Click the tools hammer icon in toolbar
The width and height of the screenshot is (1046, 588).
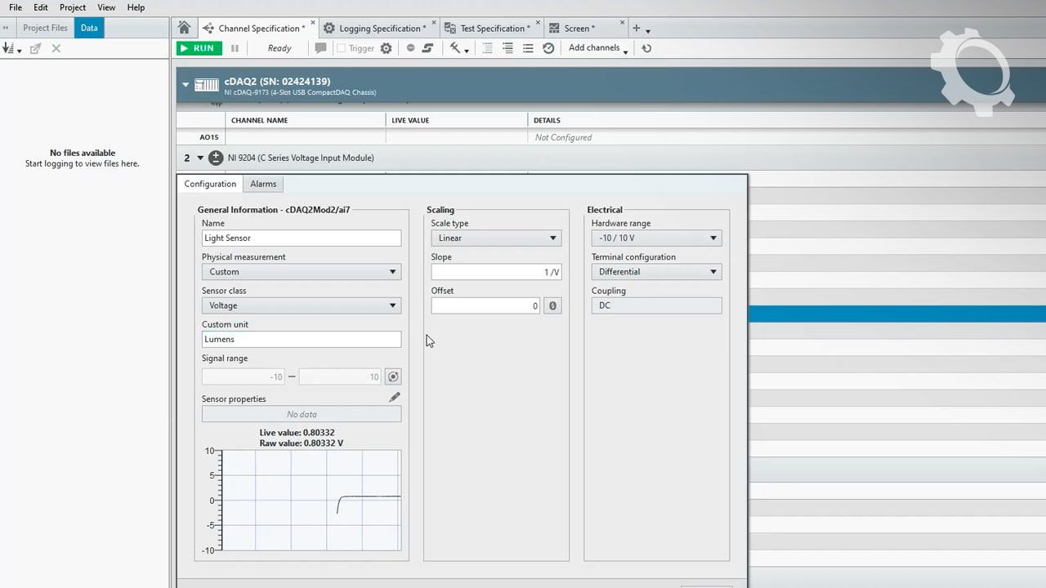pyautogui.click(x=456, y=48)
